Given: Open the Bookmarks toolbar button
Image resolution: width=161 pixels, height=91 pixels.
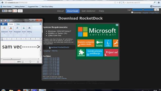Looking at the screenshot, I should [155, 7].
